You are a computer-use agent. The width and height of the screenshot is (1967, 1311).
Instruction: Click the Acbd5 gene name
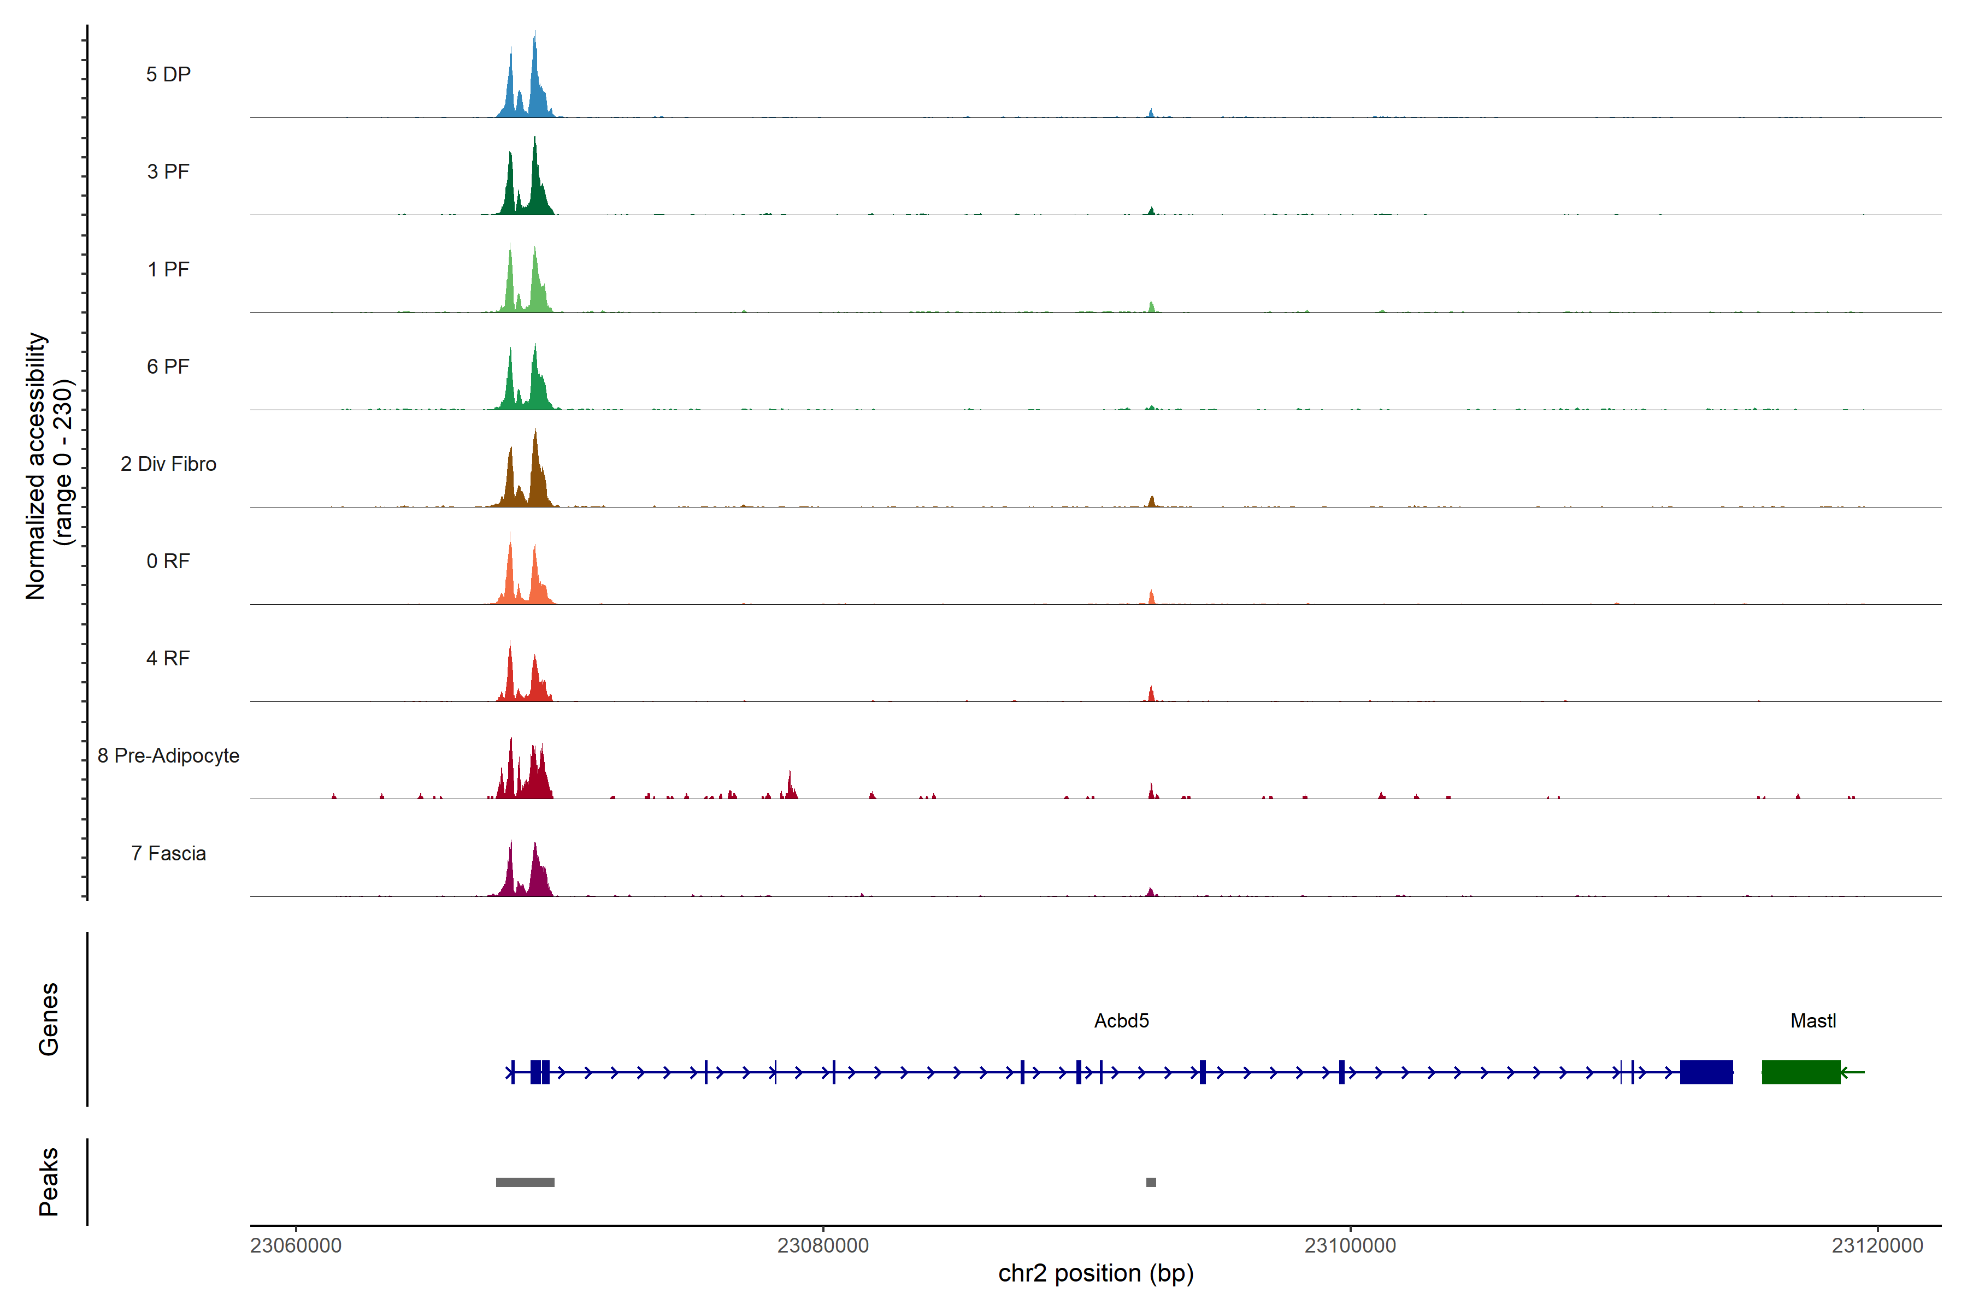tap(1122, 1021)
